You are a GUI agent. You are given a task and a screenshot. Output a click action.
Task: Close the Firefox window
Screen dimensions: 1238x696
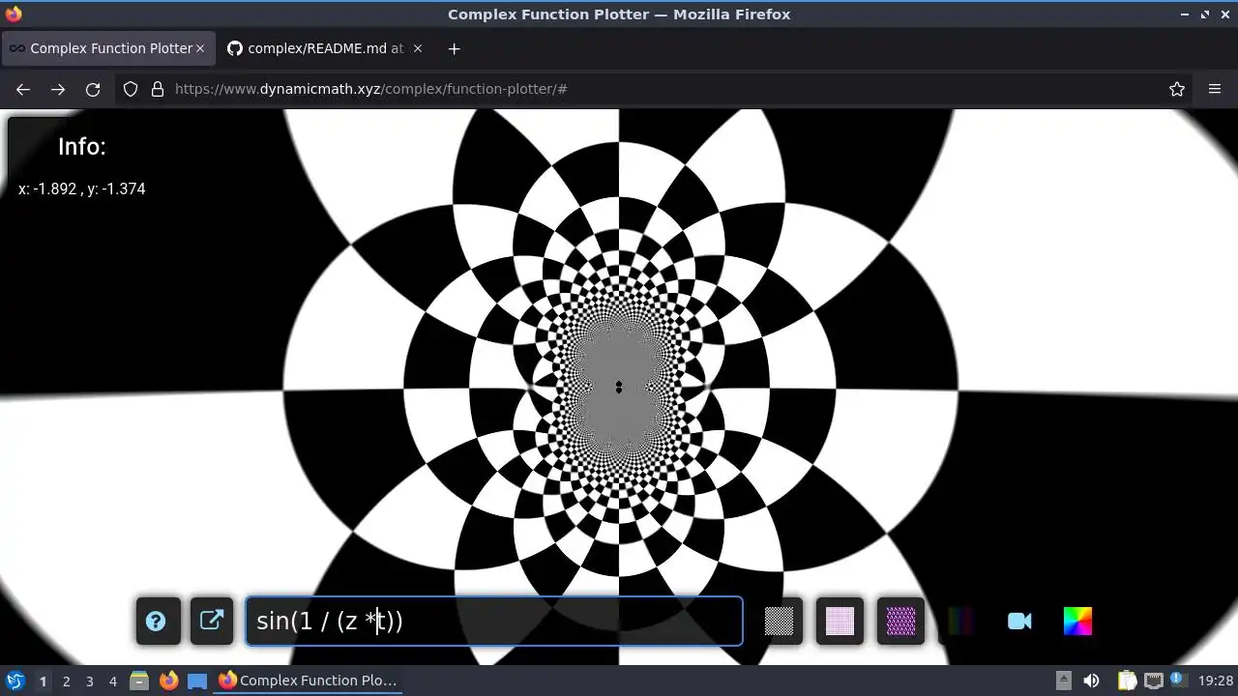click(1224, 14)
